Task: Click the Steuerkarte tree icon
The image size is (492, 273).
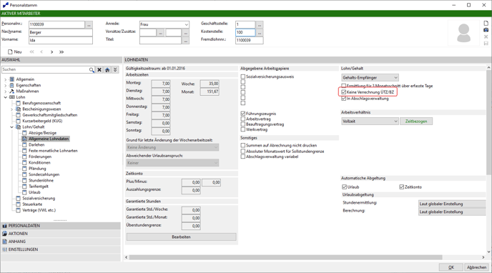Action: pyautogui.click(x=18, y=204)
